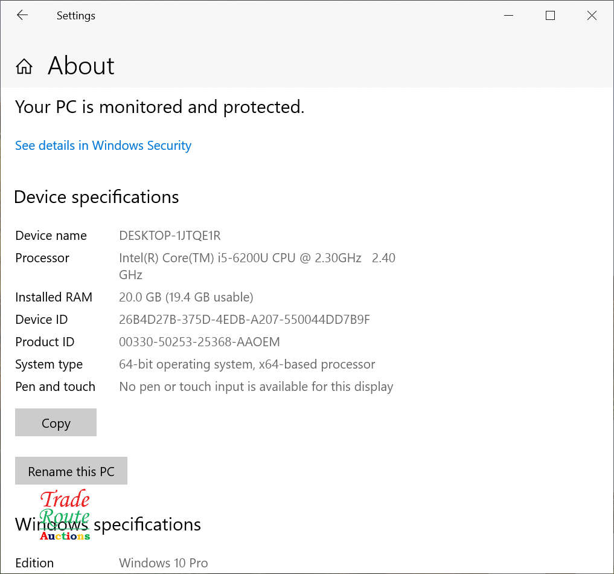This screenshot has width=614, height=574.
Task: Click the About page heading
Action: [x=81, y=66]
